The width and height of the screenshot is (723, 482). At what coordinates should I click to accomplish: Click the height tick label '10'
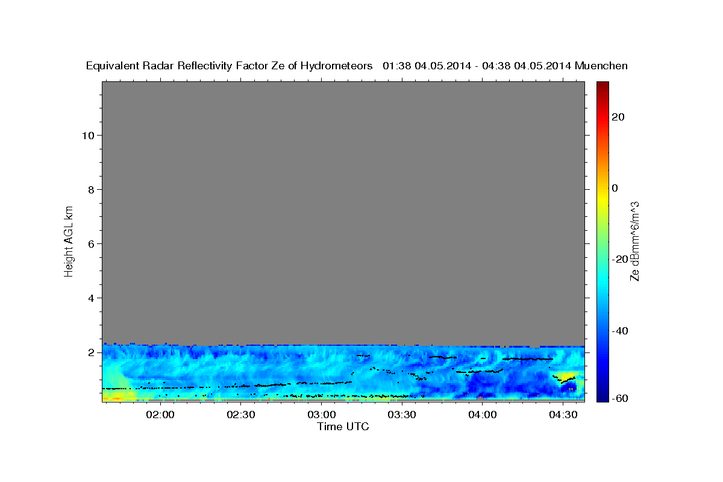(87, 135)
